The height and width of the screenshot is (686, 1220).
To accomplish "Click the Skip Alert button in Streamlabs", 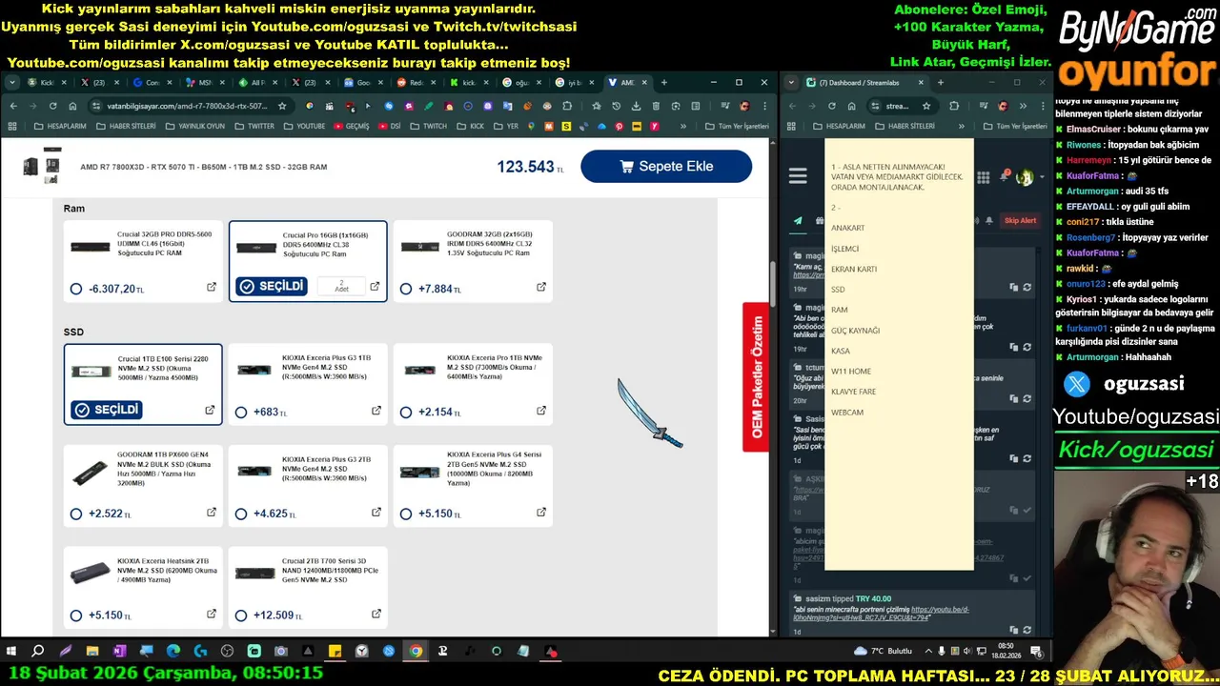I will coord(1020,221).
